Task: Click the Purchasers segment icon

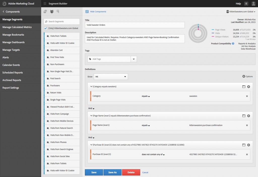Action: click(x=48, y=86)
